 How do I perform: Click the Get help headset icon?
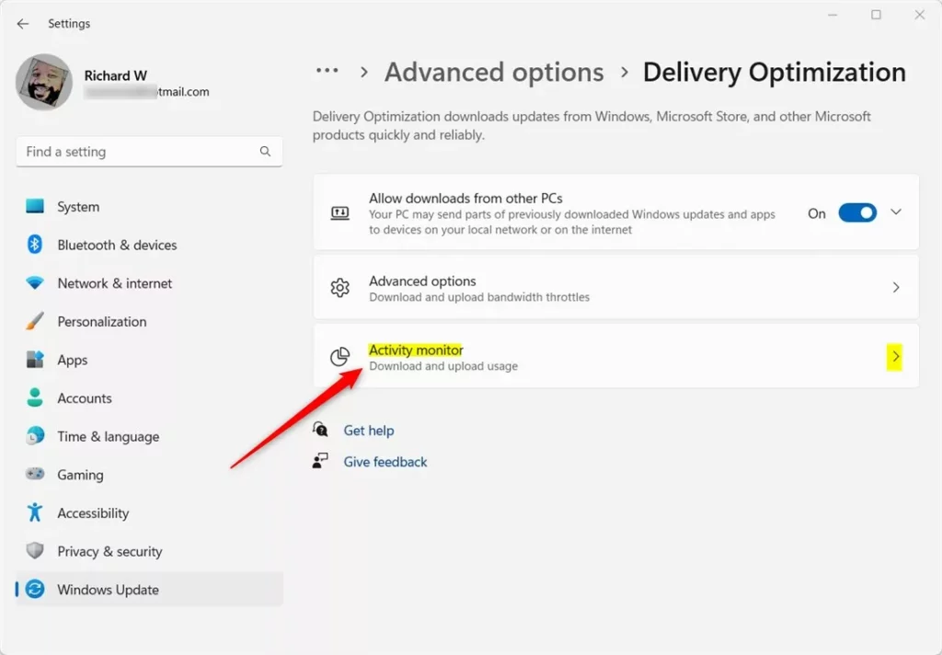[x=320, y=430]
